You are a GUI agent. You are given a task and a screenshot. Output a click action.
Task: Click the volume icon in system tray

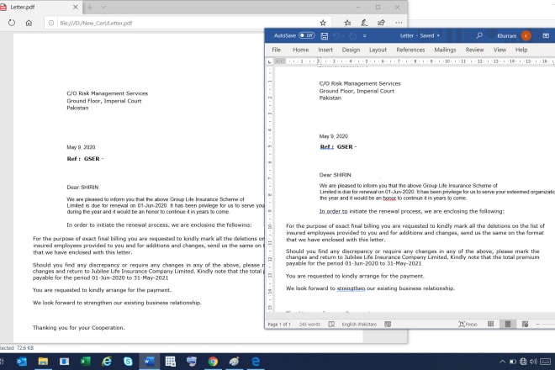[x=533, y=362]
